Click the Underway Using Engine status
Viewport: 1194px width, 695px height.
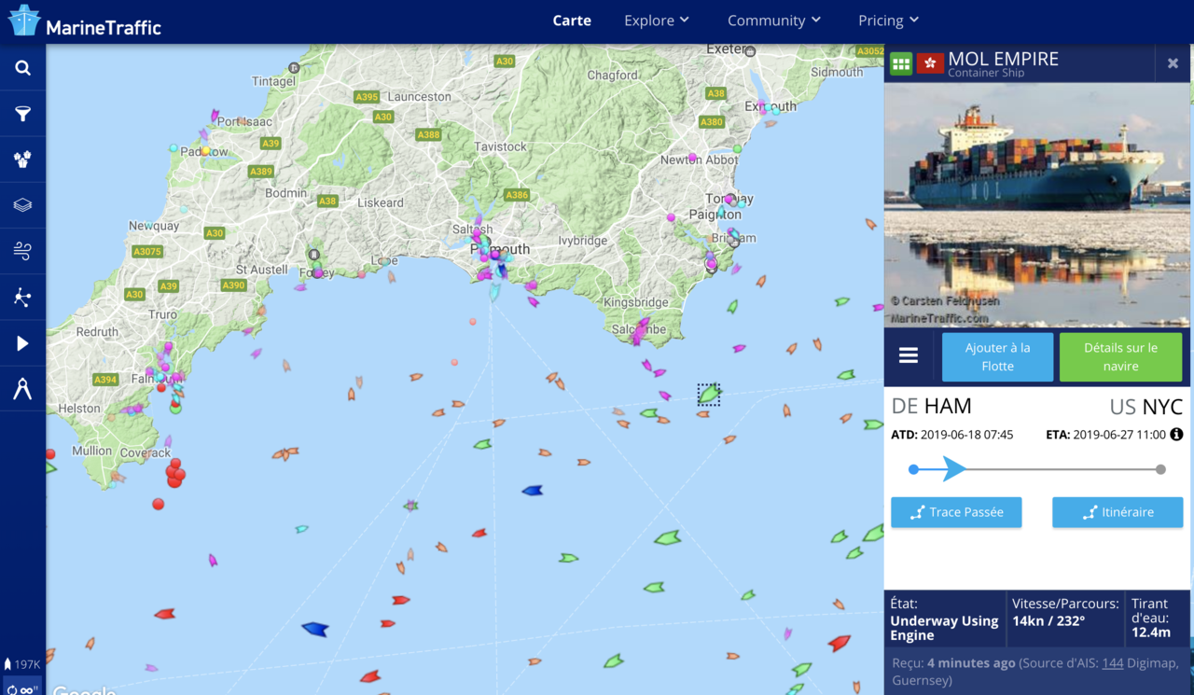pyautogui.click(x=944, y=628)
